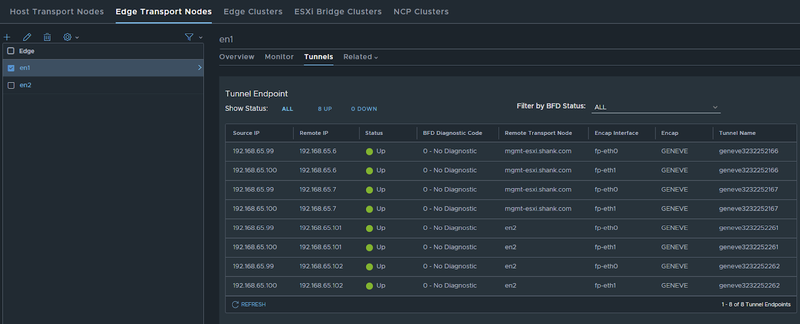Open Filter by BFD Status dropdown
Screen dimensions: 800x324
(655, 107)
